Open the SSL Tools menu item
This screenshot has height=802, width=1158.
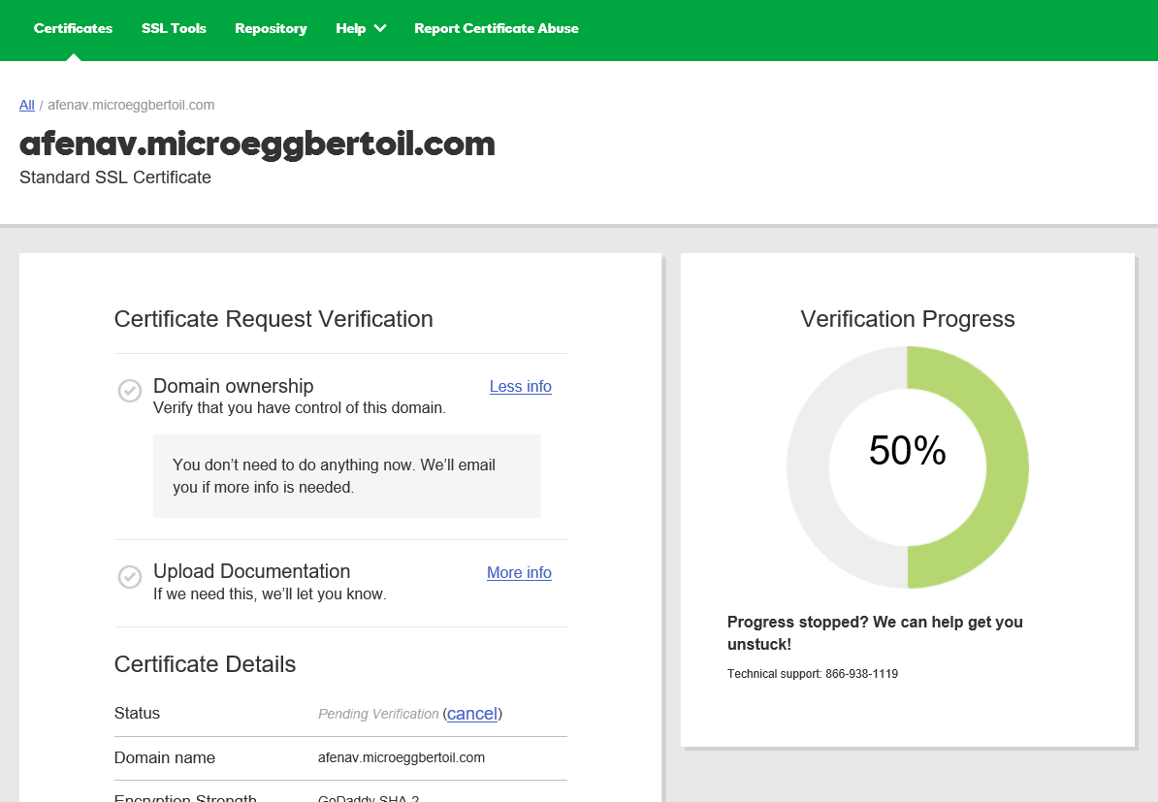[x=174, y=29]
